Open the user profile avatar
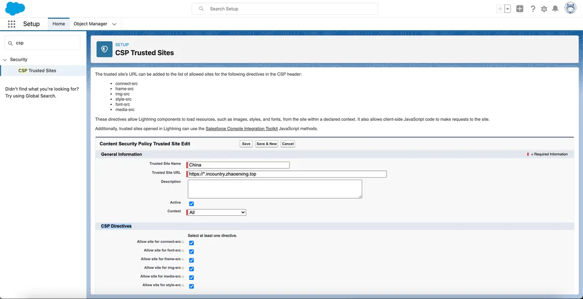The image size is (583, 299). coord(570,8)
